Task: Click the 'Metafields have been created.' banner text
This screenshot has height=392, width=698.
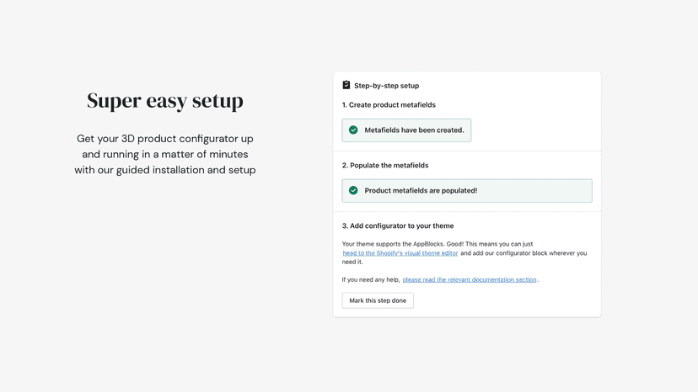Action: (x=414, y=130)
